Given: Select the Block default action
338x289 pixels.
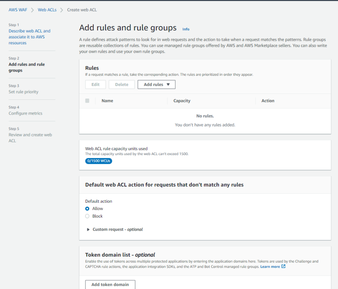Looking at the screenshot, I should pos(87,216).
